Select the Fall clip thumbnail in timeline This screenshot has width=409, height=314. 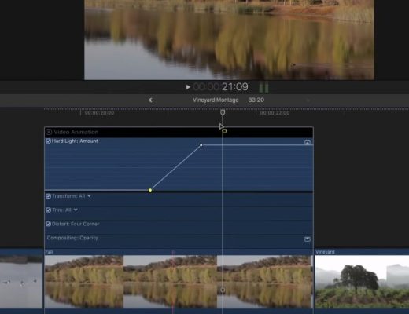tap(179, 281)
